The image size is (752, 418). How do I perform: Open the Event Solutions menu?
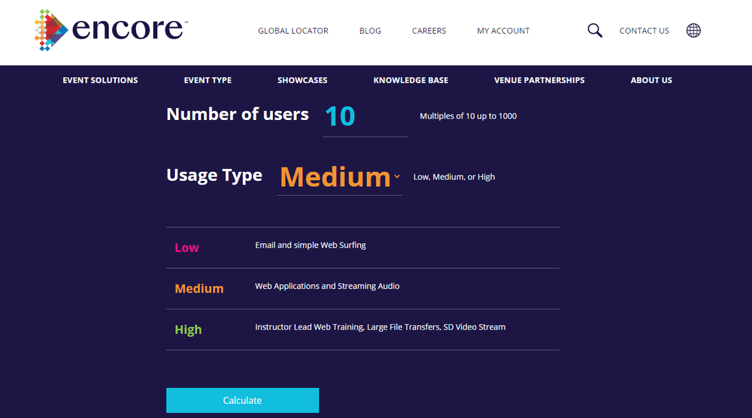click(x=100, y=80)
